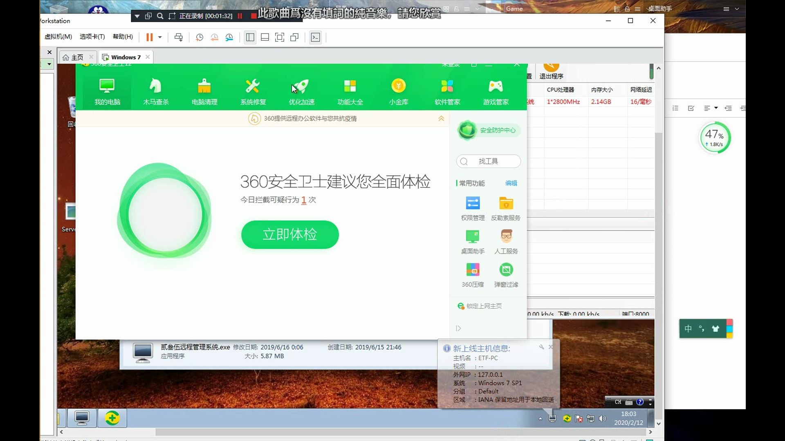
Task: Pause the screen recording
Action: [240, 16]
